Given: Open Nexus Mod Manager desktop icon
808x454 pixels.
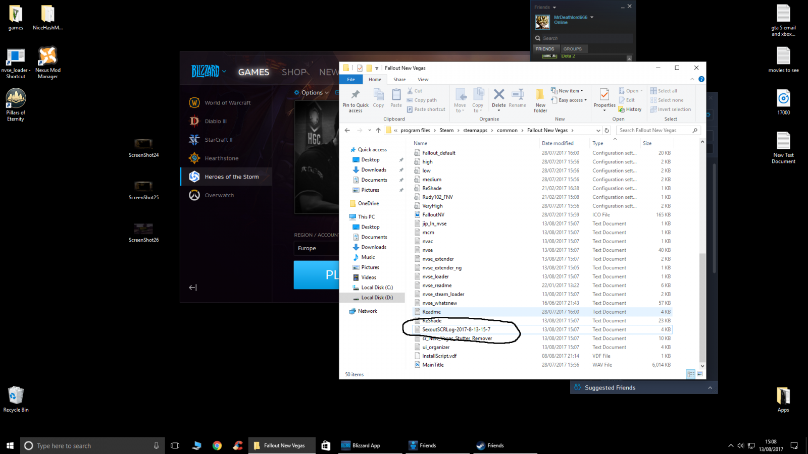Looking at the screenshot, I should point(48,63).
